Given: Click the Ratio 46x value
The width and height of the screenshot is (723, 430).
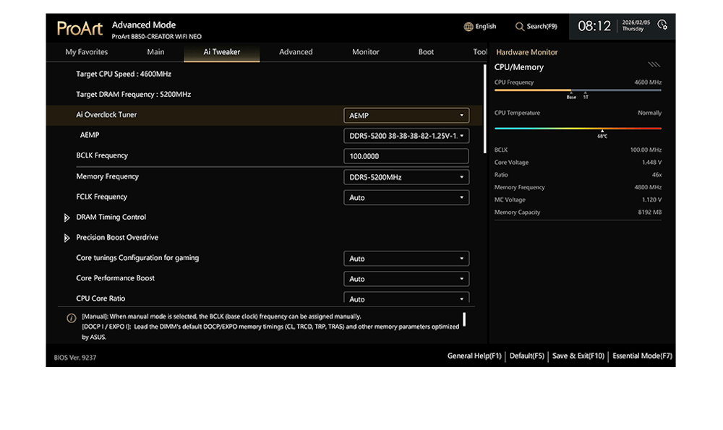Looking at the screenshot, I should (656, 175).
